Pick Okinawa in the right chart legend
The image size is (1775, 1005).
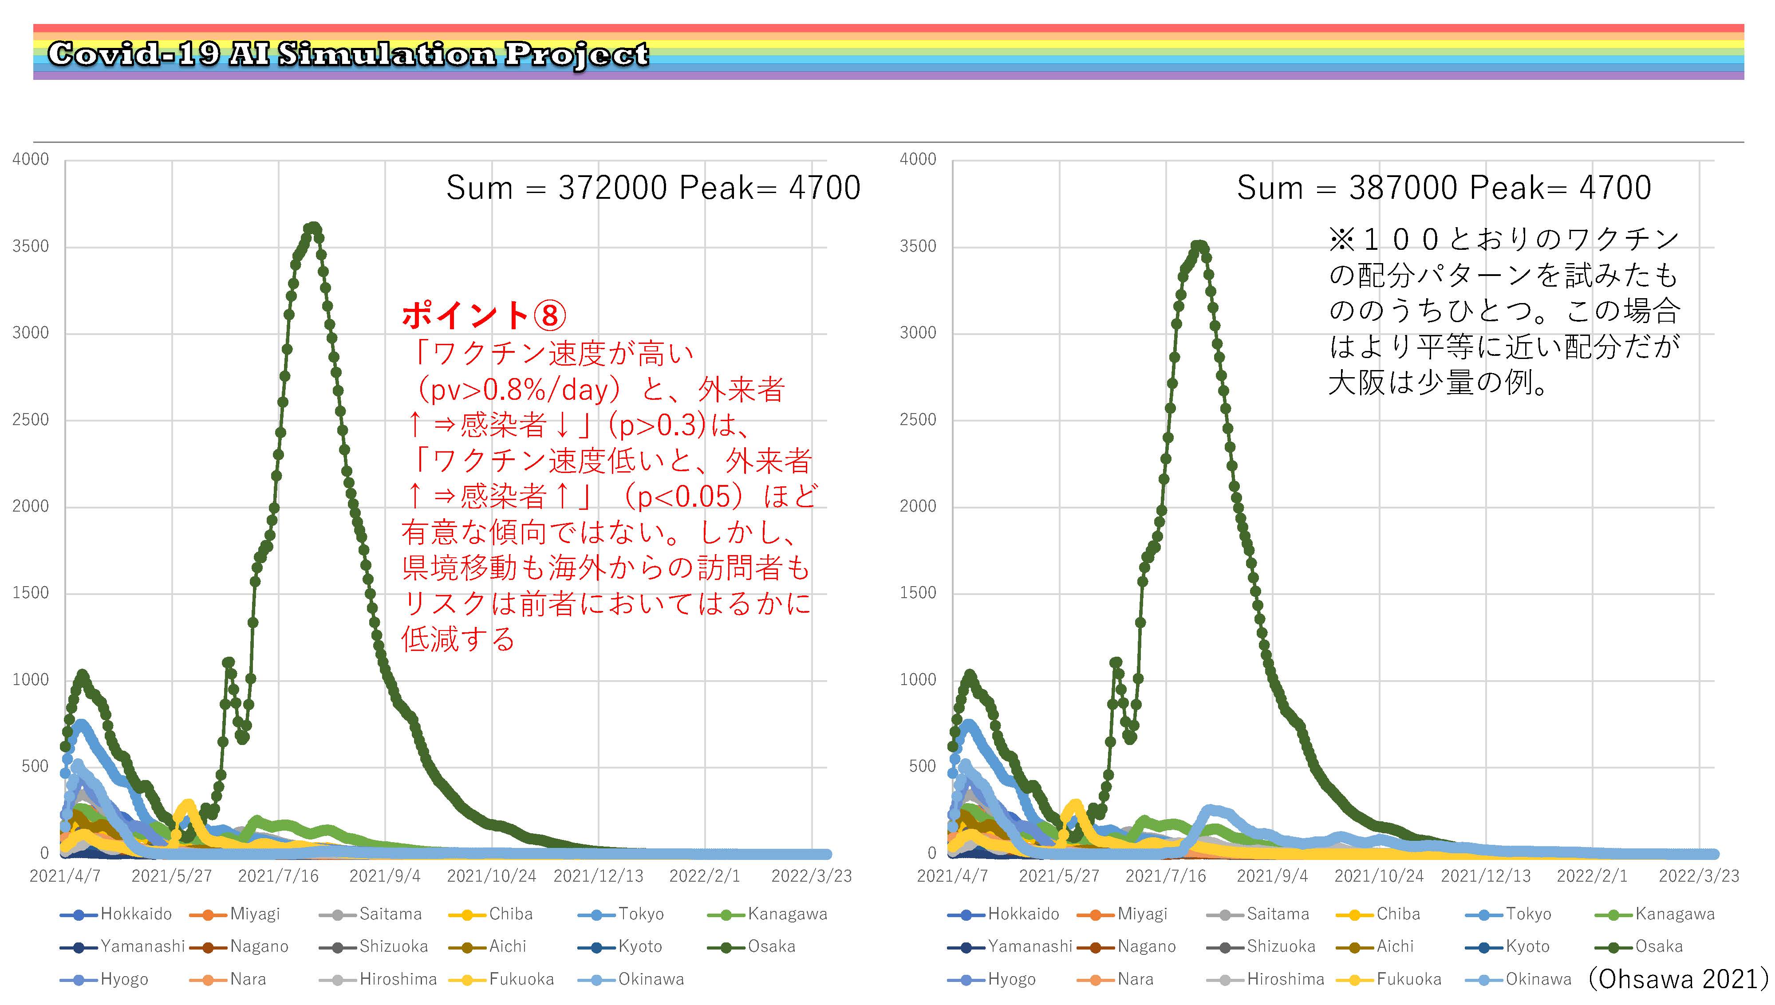tap(1518, 979)
